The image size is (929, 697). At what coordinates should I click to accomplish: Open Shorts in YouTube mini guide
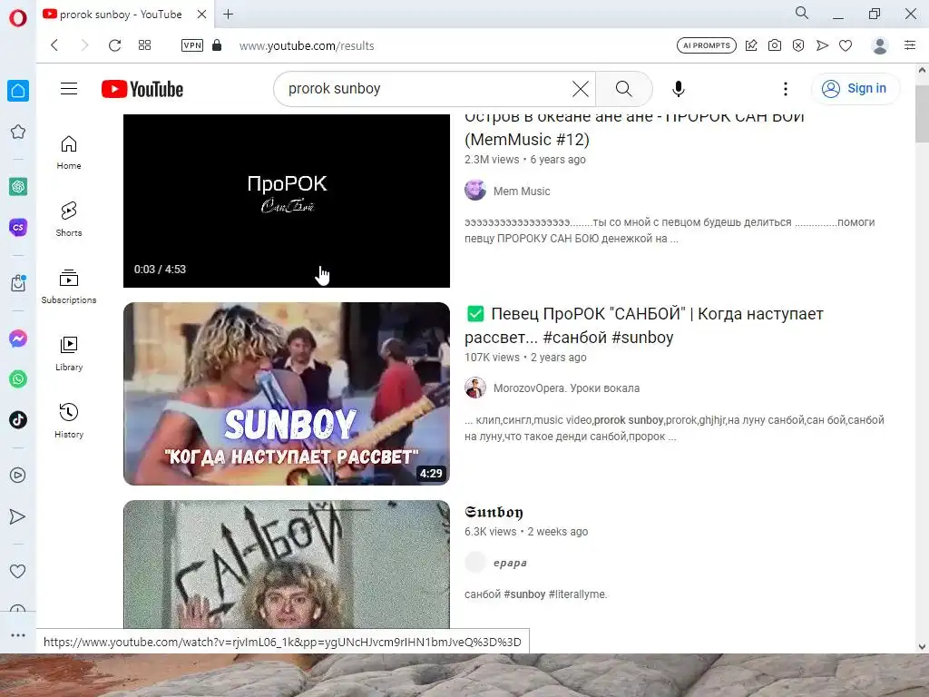[x=69, y=220]
